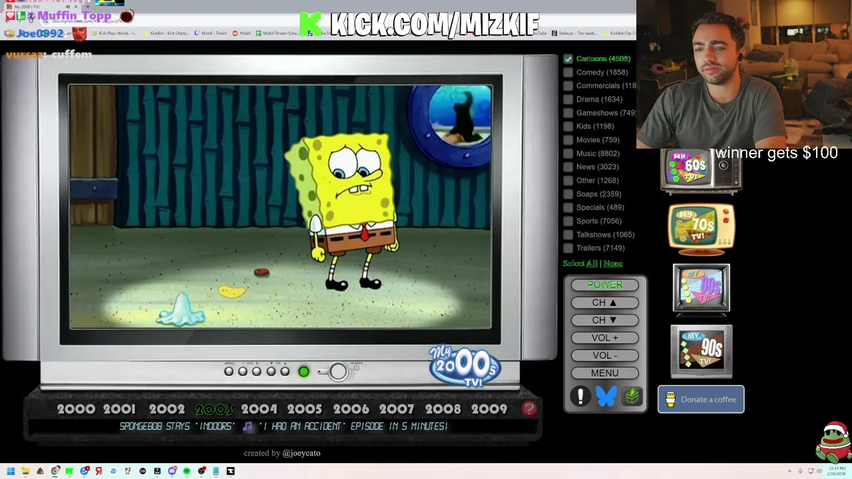The image size is (852, 479).
Task: Open Discord from the taskbar
Action: coord(172,471)
